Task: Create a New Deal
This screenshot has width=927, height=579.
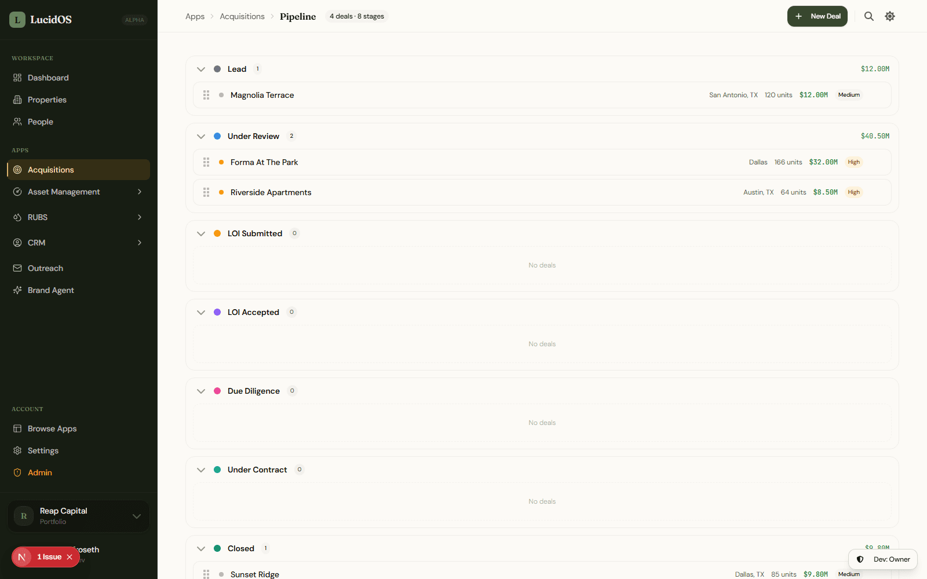Action: coord(817,16)
